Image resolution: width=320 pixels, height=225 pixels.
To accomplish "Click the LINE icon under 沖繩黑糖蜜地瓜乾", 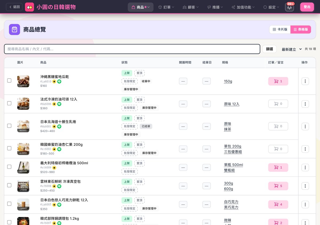I will 59,82.
